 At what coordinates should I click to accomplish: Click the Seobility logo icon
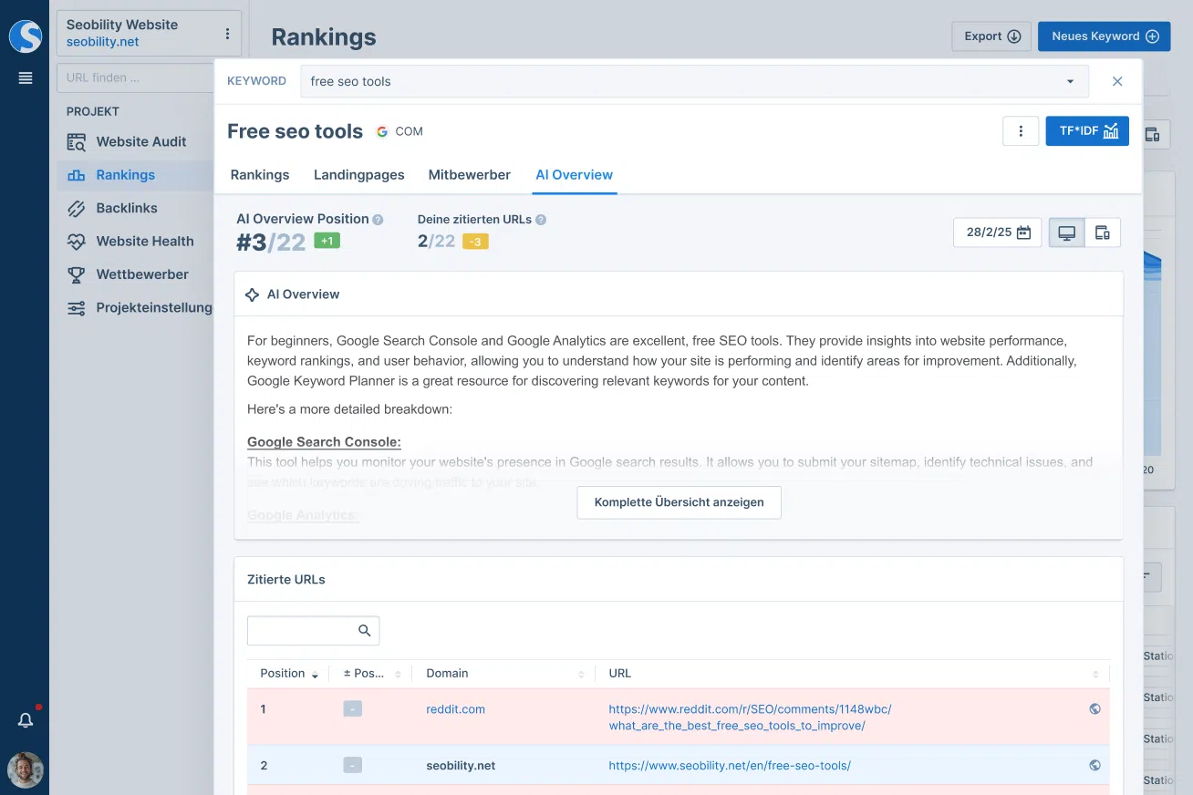pos(26,36)
